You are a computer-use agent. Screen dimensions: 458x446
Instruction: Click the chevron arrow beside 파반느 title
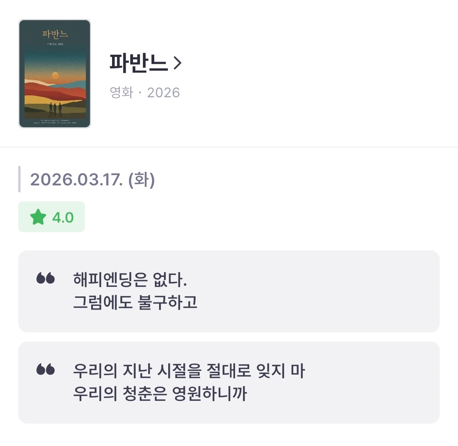(177, 63)
